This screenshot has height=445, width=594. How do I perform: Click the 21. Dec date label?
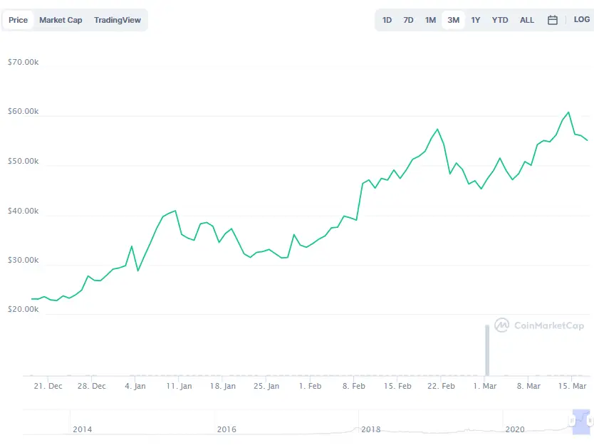pos(48,386)
